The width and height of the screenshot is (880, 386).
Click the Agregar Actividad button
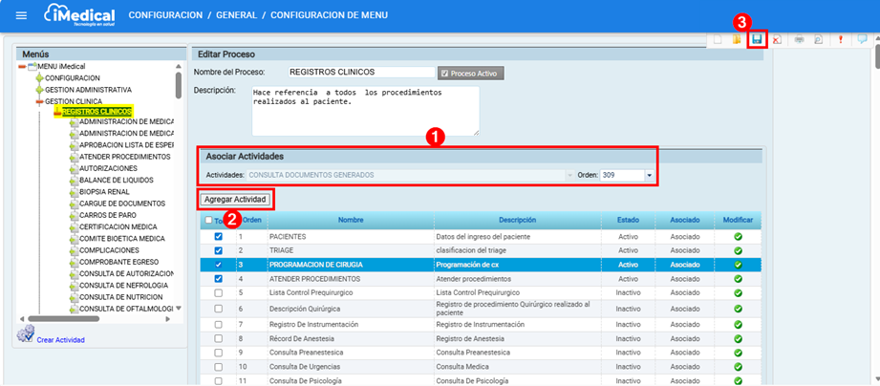click(235, 199)
